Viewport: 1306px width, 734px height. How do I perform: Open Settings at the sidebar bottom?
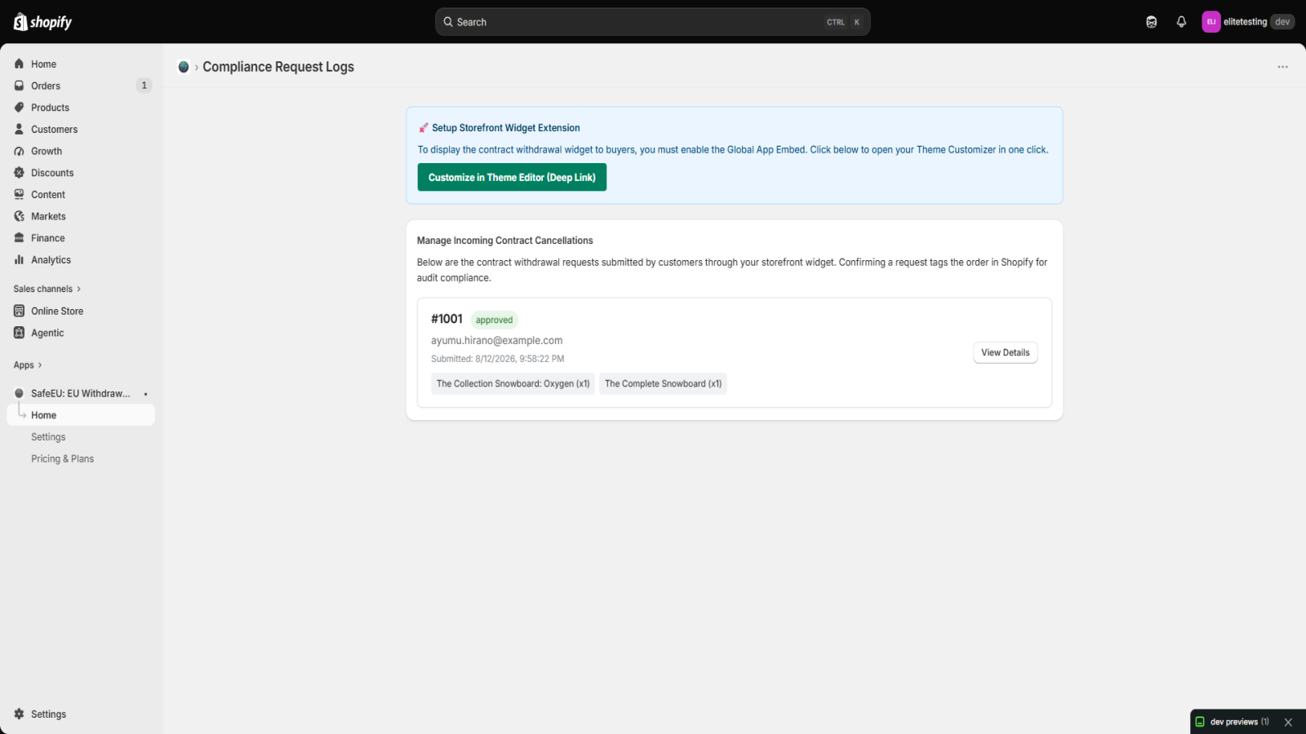[x=81, y=714]
